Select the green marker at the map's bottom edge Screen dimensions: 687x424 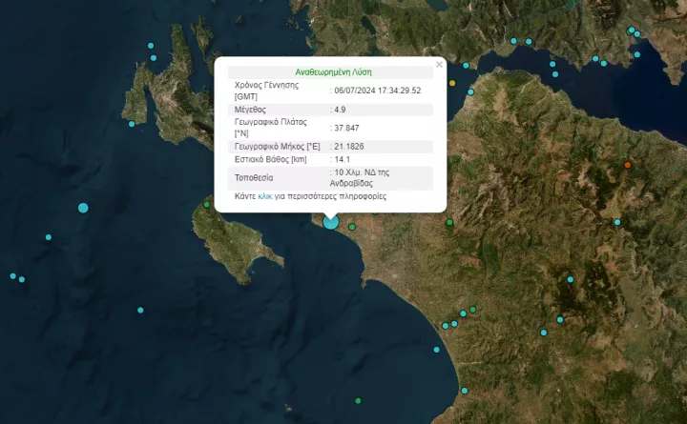click(358, 400)
